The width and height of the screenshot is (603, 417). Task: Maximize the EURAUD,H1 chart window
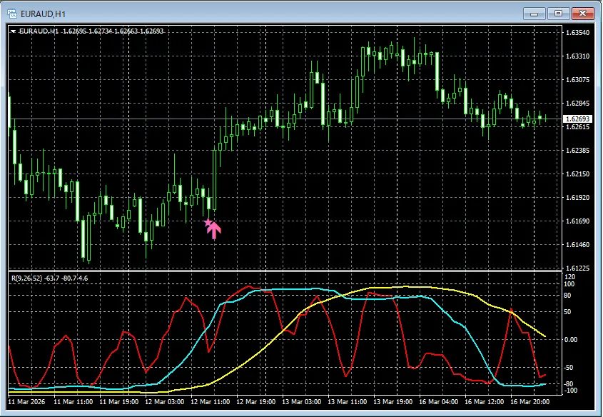[x=558, y=13]
